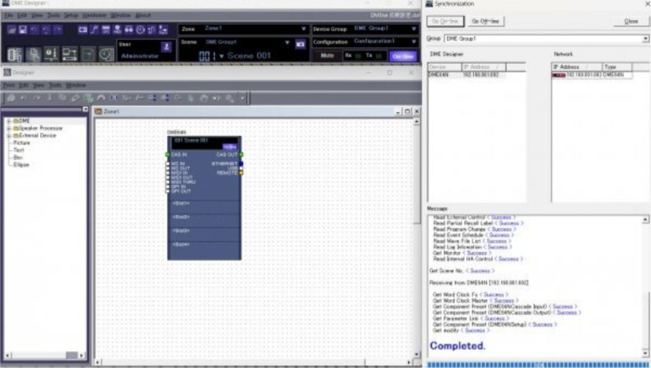This screenshot has width=651, height=368.
Task: Click Message log scroll-up arrow
Action: (645, 219)
